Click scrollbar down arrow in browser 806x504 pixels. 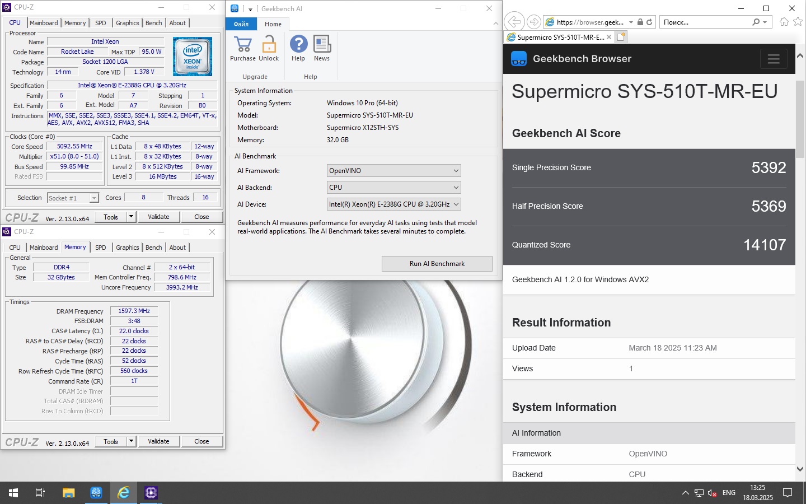pos(800,469)
